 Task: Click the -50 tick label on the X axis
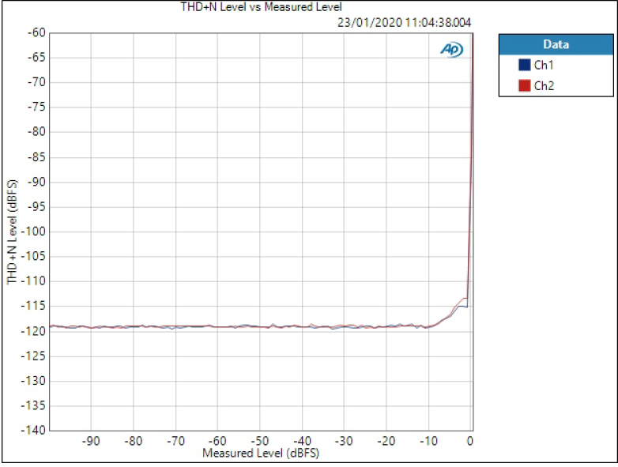click(260, 441)
